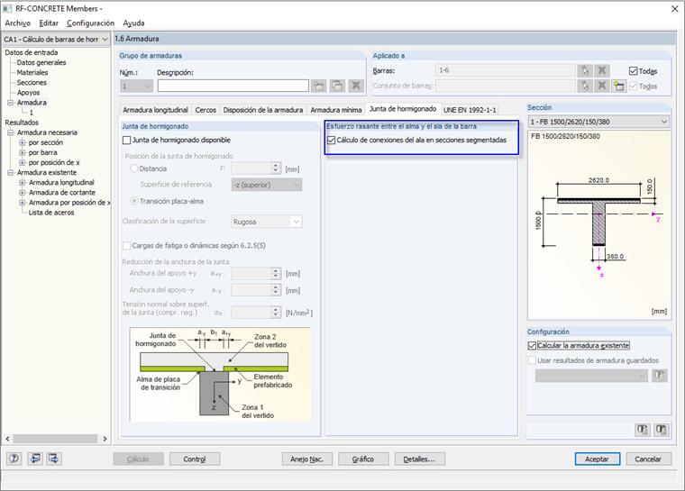Pick set of members icon
The width and height of the screenshot is (685, 491).
(585, 86)
